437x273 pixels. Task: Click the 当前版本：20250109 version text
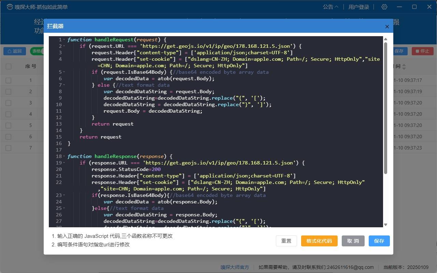coord(406,267)
